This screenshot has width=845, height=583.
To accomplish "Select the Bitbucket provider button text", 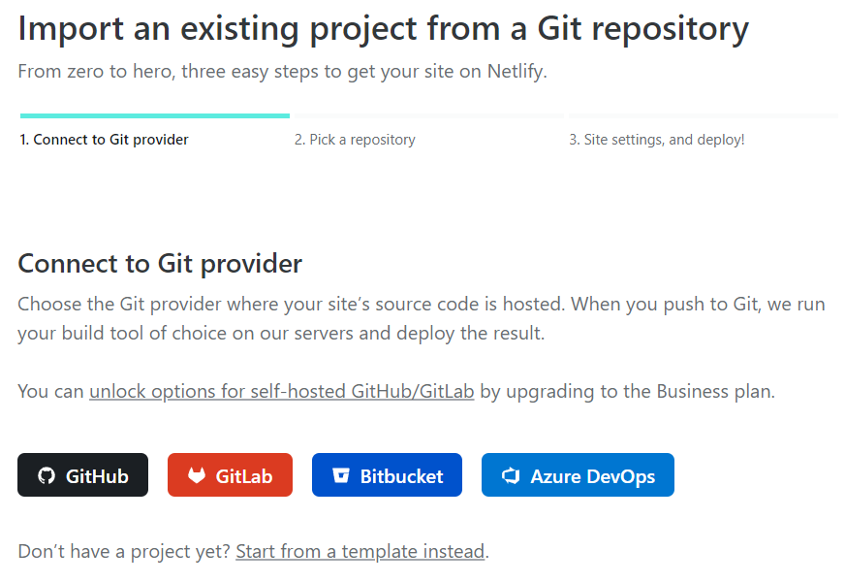I will point(401,476).
